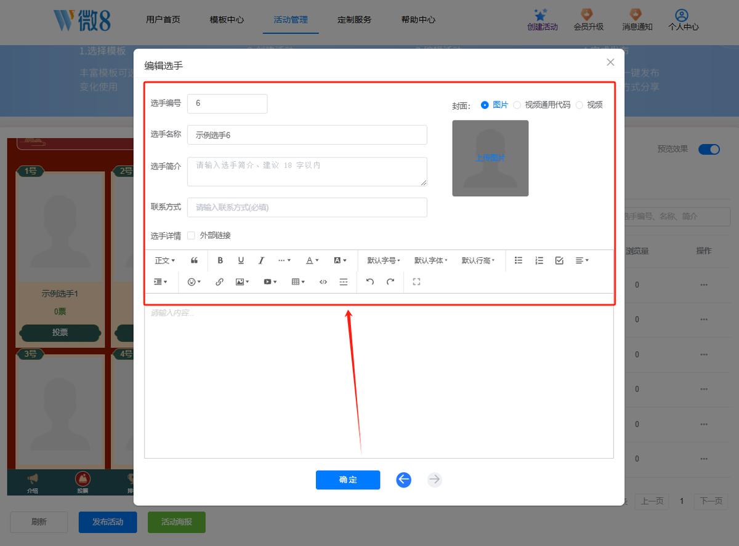Open the 默认字号 font size dropdown
Viewport: 739px width, 546px height.
[384, 260]
